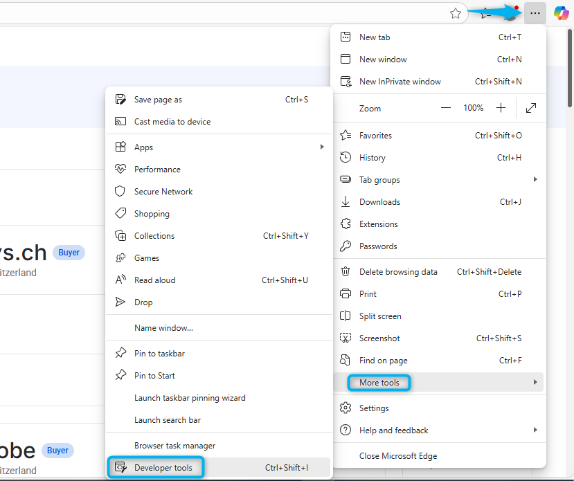The height and width of the screenshot is (481, 574).
Task: Click the Extensions puzzle icon
Action: click(x=346, y=224)
